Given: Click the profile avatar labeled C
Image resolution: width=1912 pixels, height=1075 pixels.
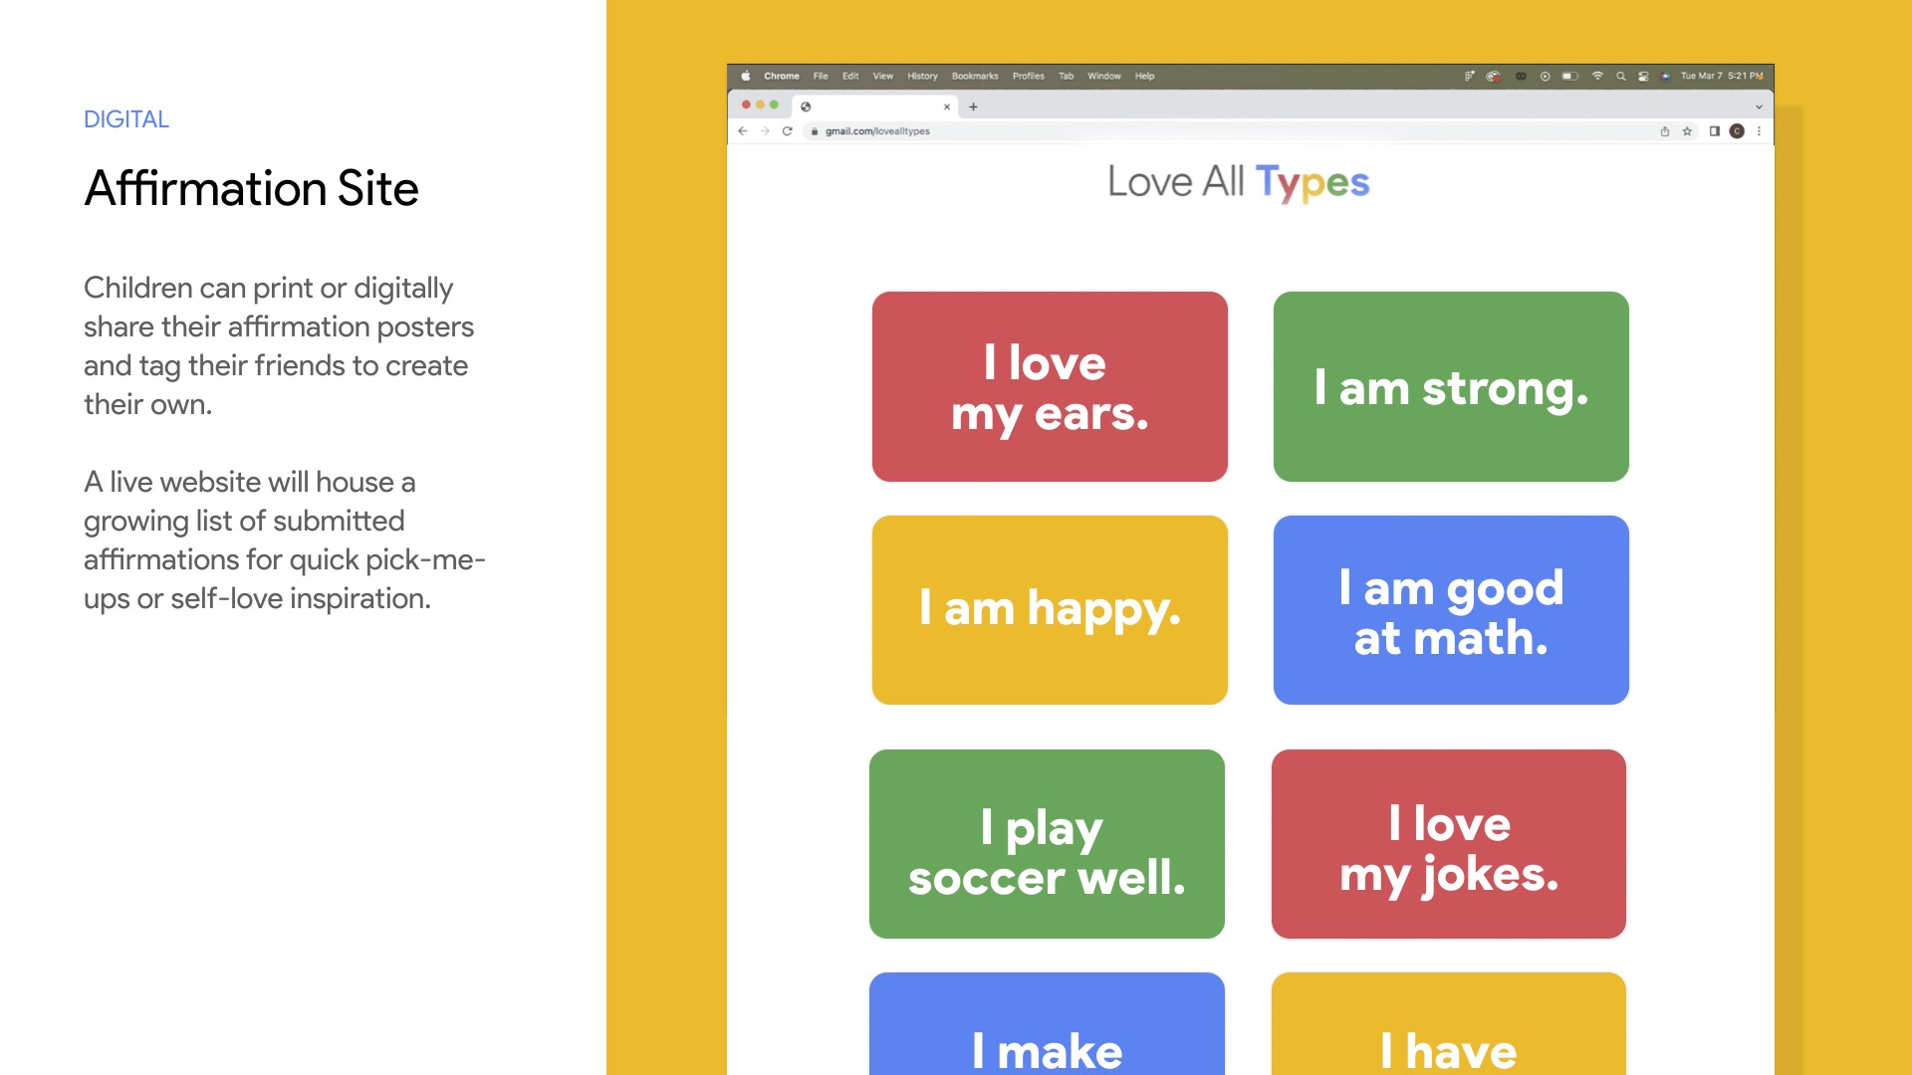Looking at the screenshot, I should tap(1737, 131).
